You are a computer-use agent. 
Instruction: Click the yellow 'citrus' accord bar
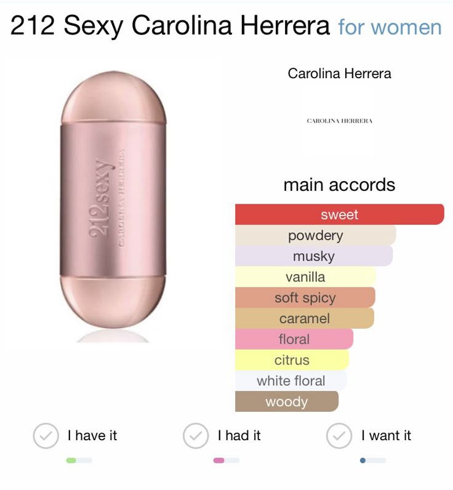[x=292, y=360]
